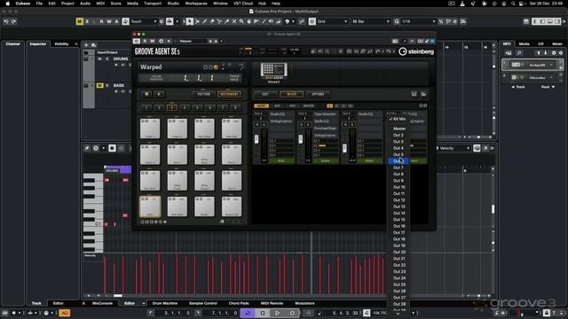Image resolution: width=568 pixels, height=319 pixels.
Task: Select the Draw pencil tool
Action: [x=205, y=21]
